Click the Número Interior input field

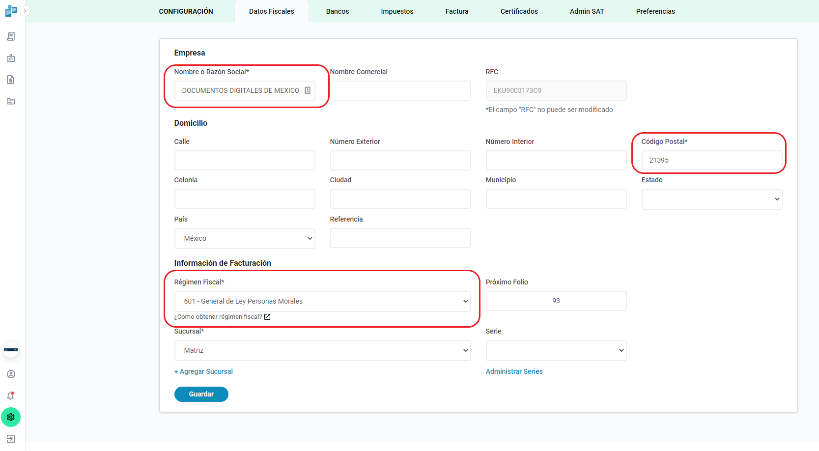(x=556, y=160)
